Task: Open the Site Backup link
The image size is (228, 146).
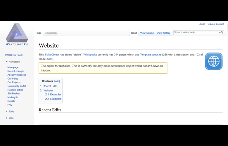Action: (14, 93)
